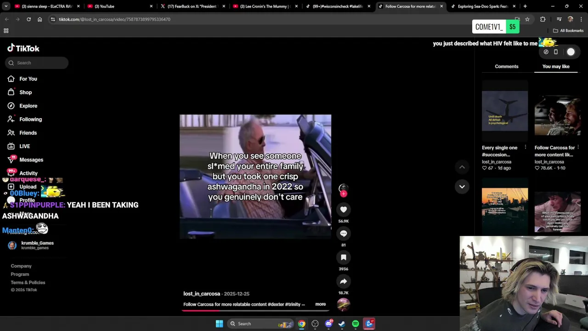
Task: Click the video progress bar
Action: [x=255, y=310]
